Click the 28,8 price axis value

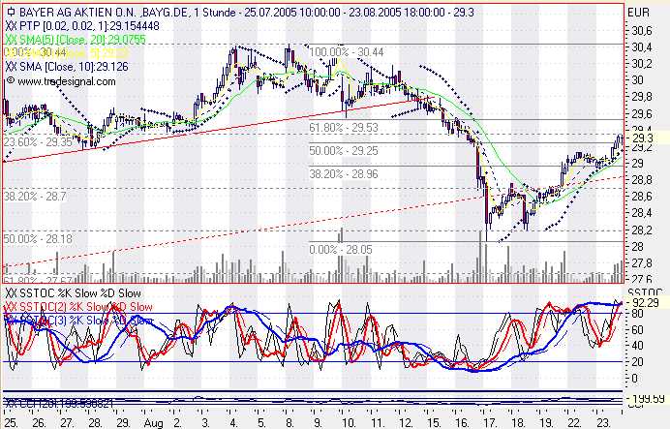(x=642, y=180)
